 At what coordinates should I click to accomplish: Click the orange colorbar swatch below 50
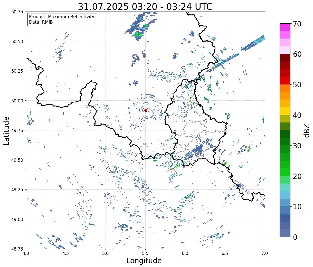pyautogui.click(x=285, y=88)
